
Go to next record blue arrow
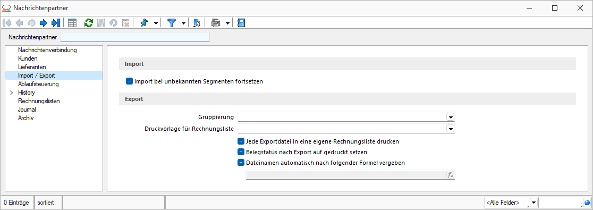click(43, 23)
